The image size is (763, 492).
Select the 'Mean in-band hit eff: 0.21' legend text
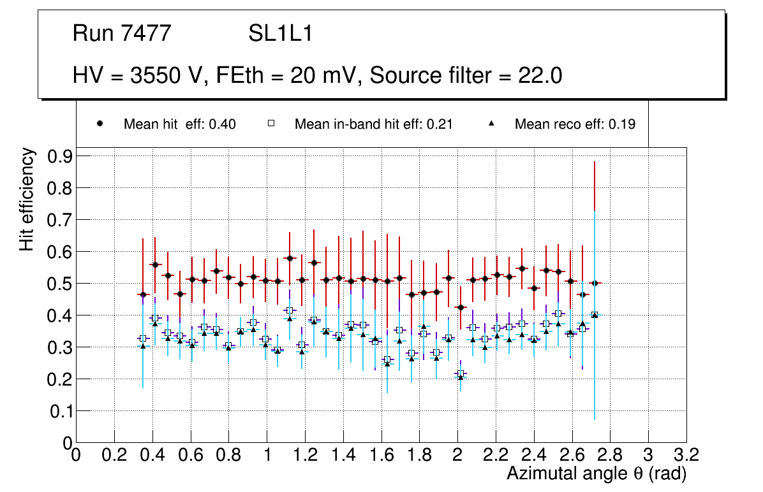point(373,124)
